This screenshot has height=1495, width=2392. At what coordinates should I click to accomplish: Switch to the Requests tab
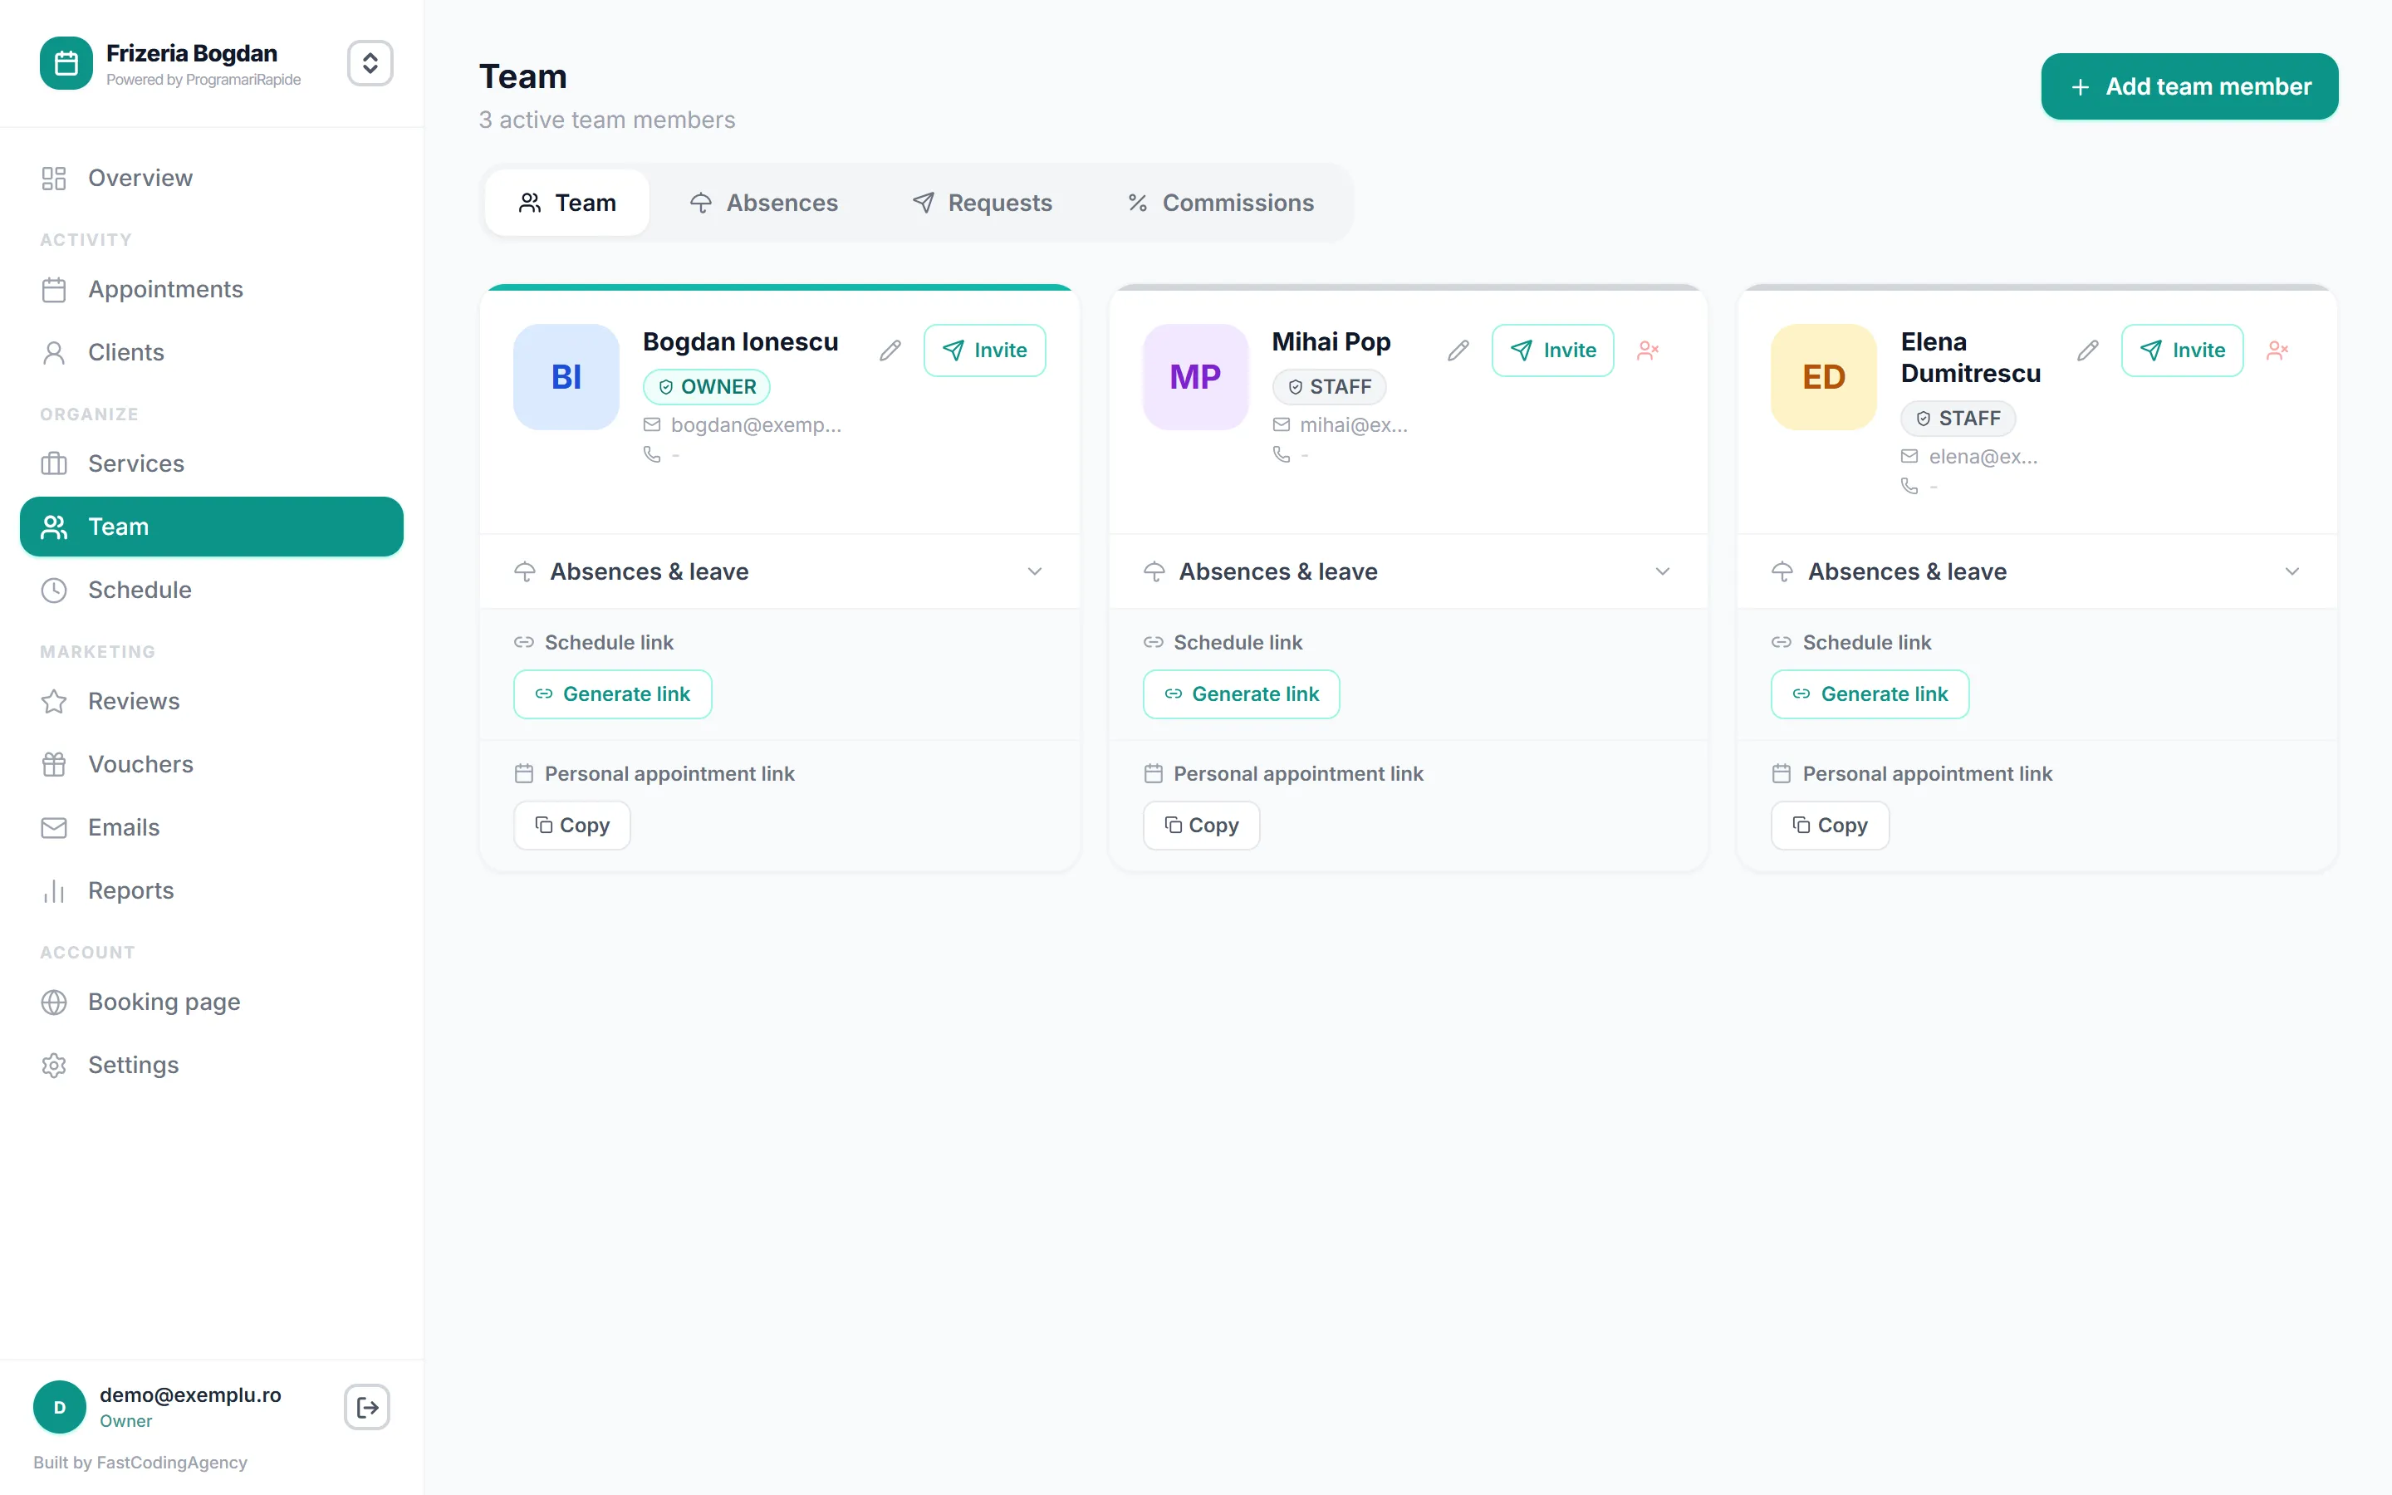(982, 203)
